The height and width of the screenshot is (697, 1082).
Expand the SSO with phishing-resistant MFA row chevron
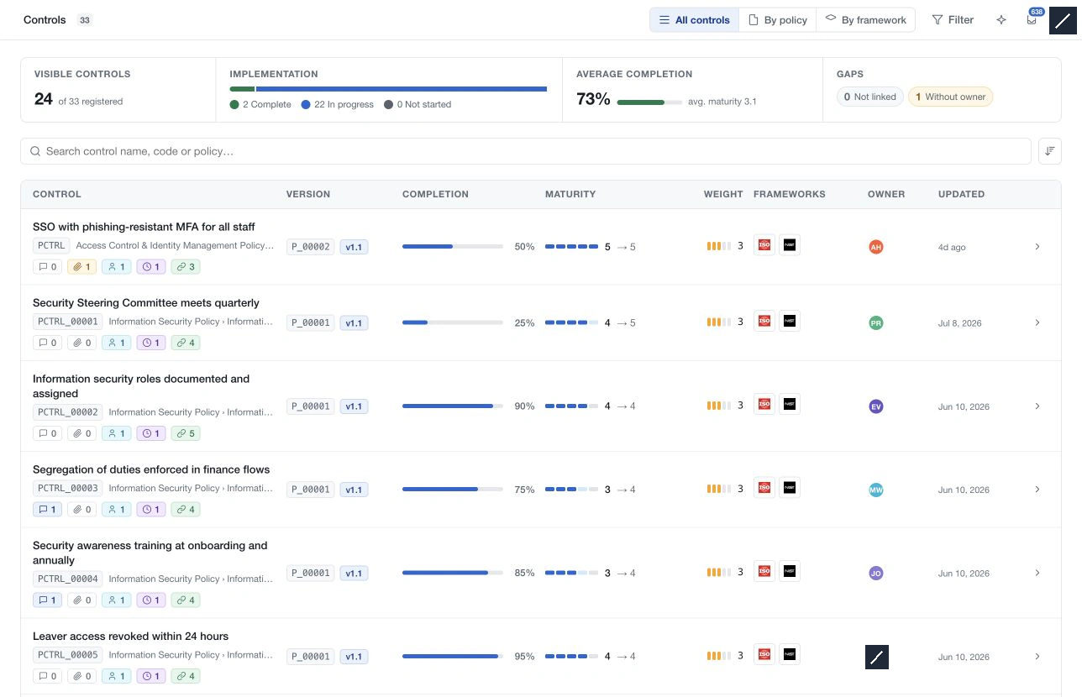click(1037, 247)
